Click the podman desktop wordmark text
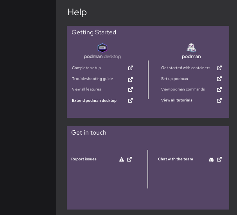Viewport: 237px width, 215px height. [102, 57]
